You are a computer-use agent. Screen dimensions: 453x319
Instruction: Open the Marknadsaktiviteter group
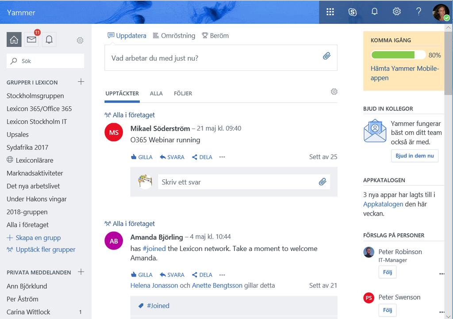coord(35,173)
